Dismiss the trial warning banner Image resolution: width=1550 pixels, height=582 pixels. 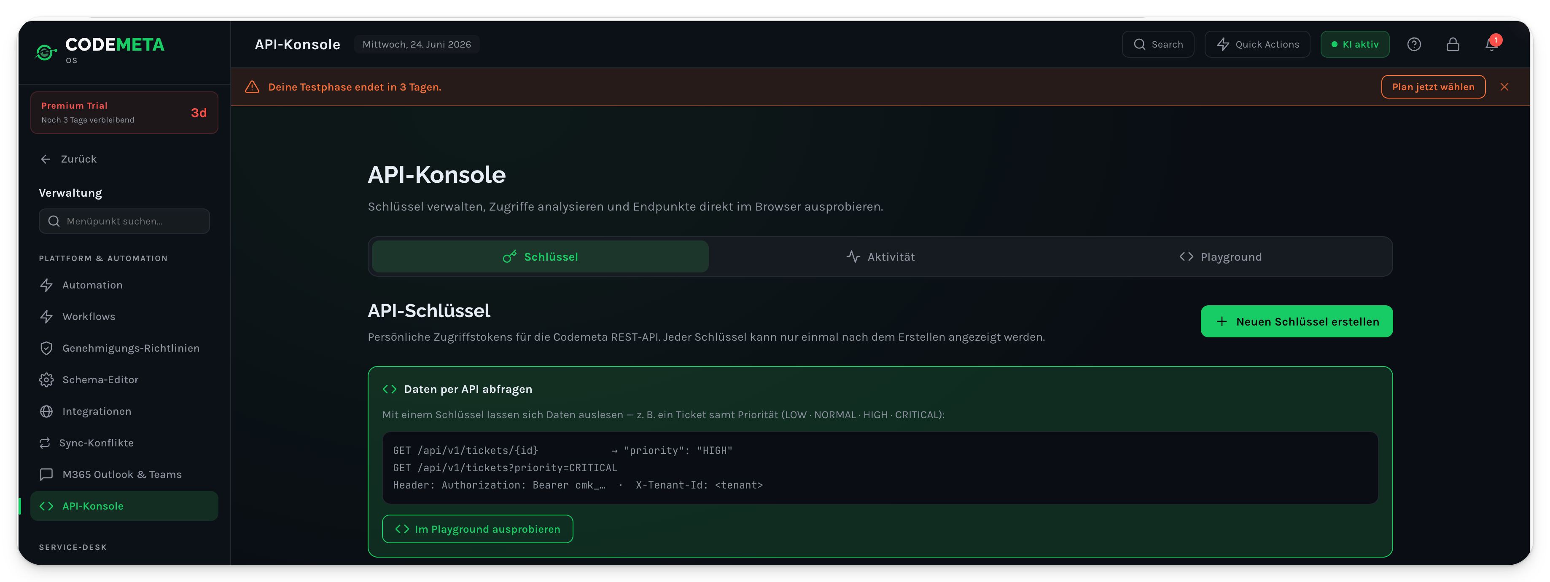(x=1504, y=87)
